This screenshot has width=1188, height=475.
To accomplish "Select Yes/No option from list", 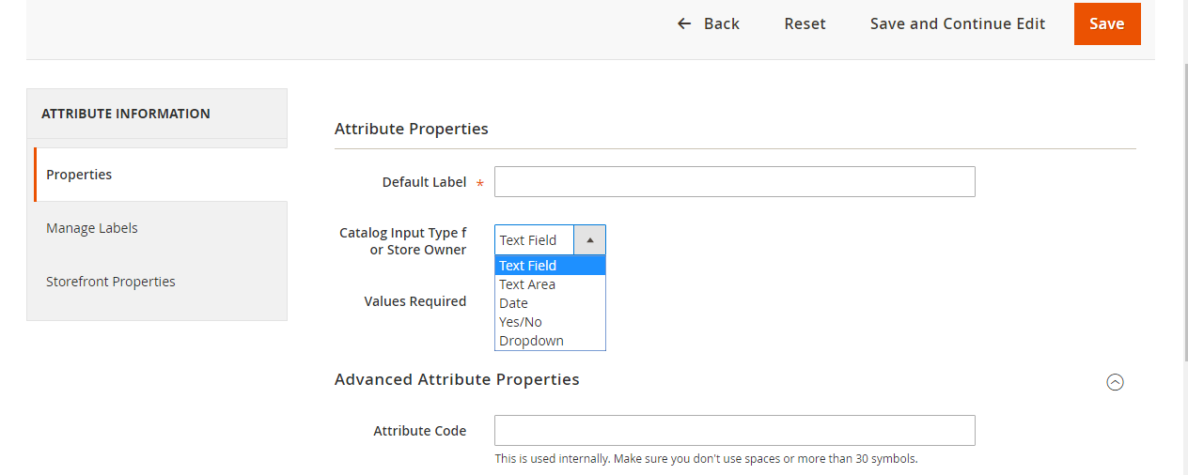I will (x=550, y=322).
